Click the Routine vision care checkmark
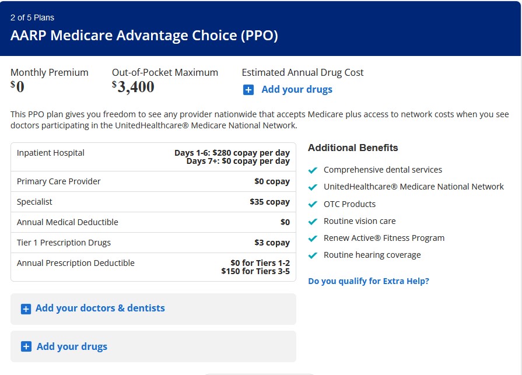 (x=313, y=221)
